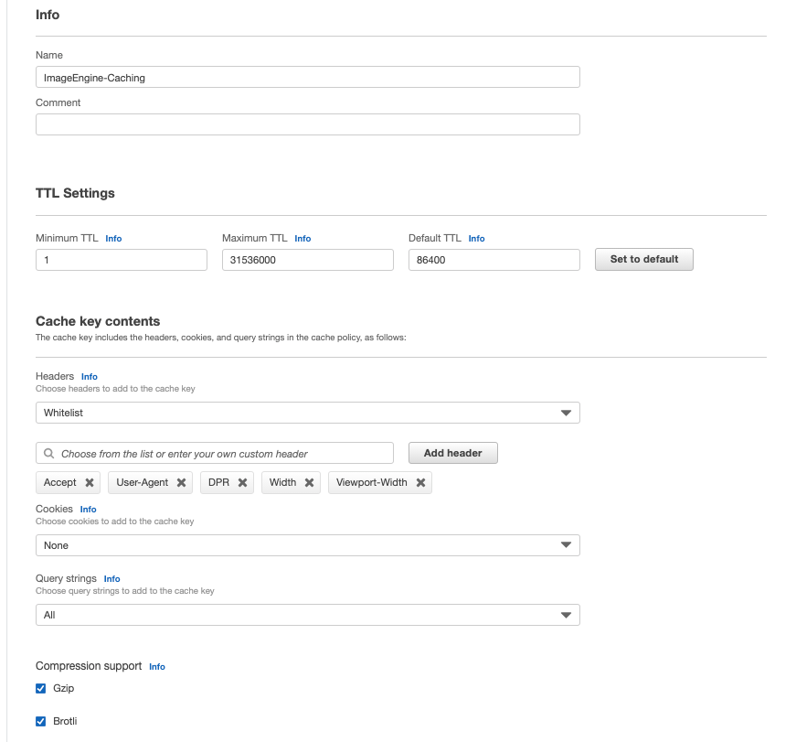Click into the Comment text field
The image size is (796, 742).
(307, 124)
